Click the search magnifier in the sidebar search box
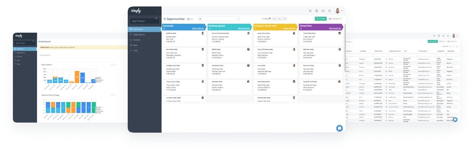473x152 pixels. click(156, 19)
